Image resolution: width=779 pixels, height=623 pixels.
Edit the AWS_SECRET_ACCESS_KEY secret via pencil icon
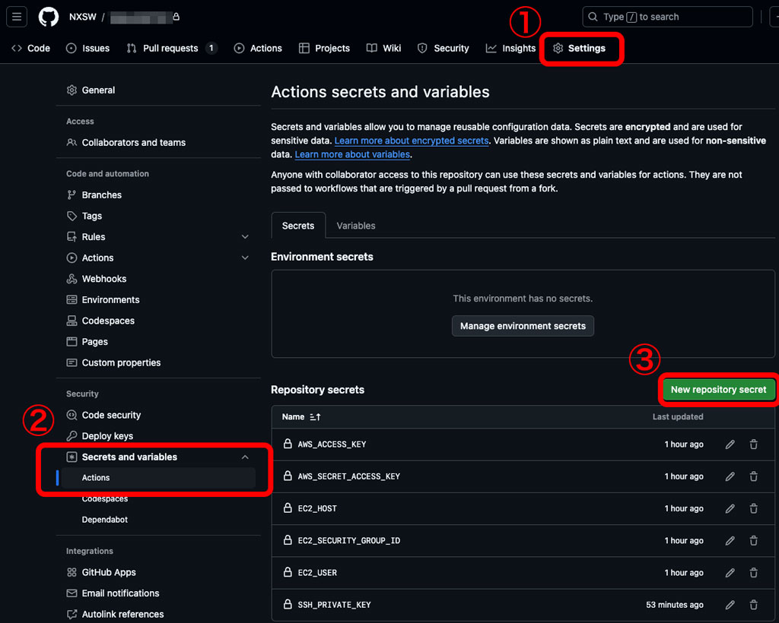coord(730,476)
